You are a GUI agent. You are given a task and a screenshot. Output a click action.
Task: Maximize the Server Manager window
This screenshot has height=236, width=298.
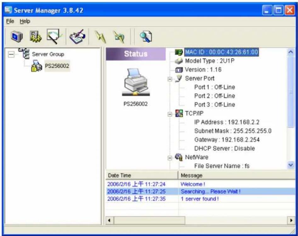tap(278, 10)
